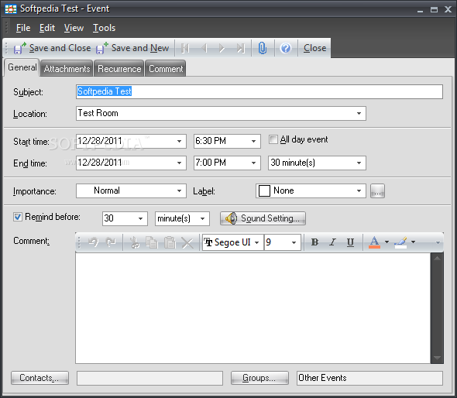Open the Label None dropdown

[x=359, y=190]
